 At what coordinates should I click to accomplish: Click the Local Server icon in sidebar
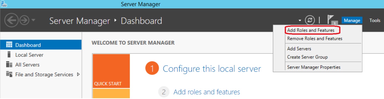9,55
